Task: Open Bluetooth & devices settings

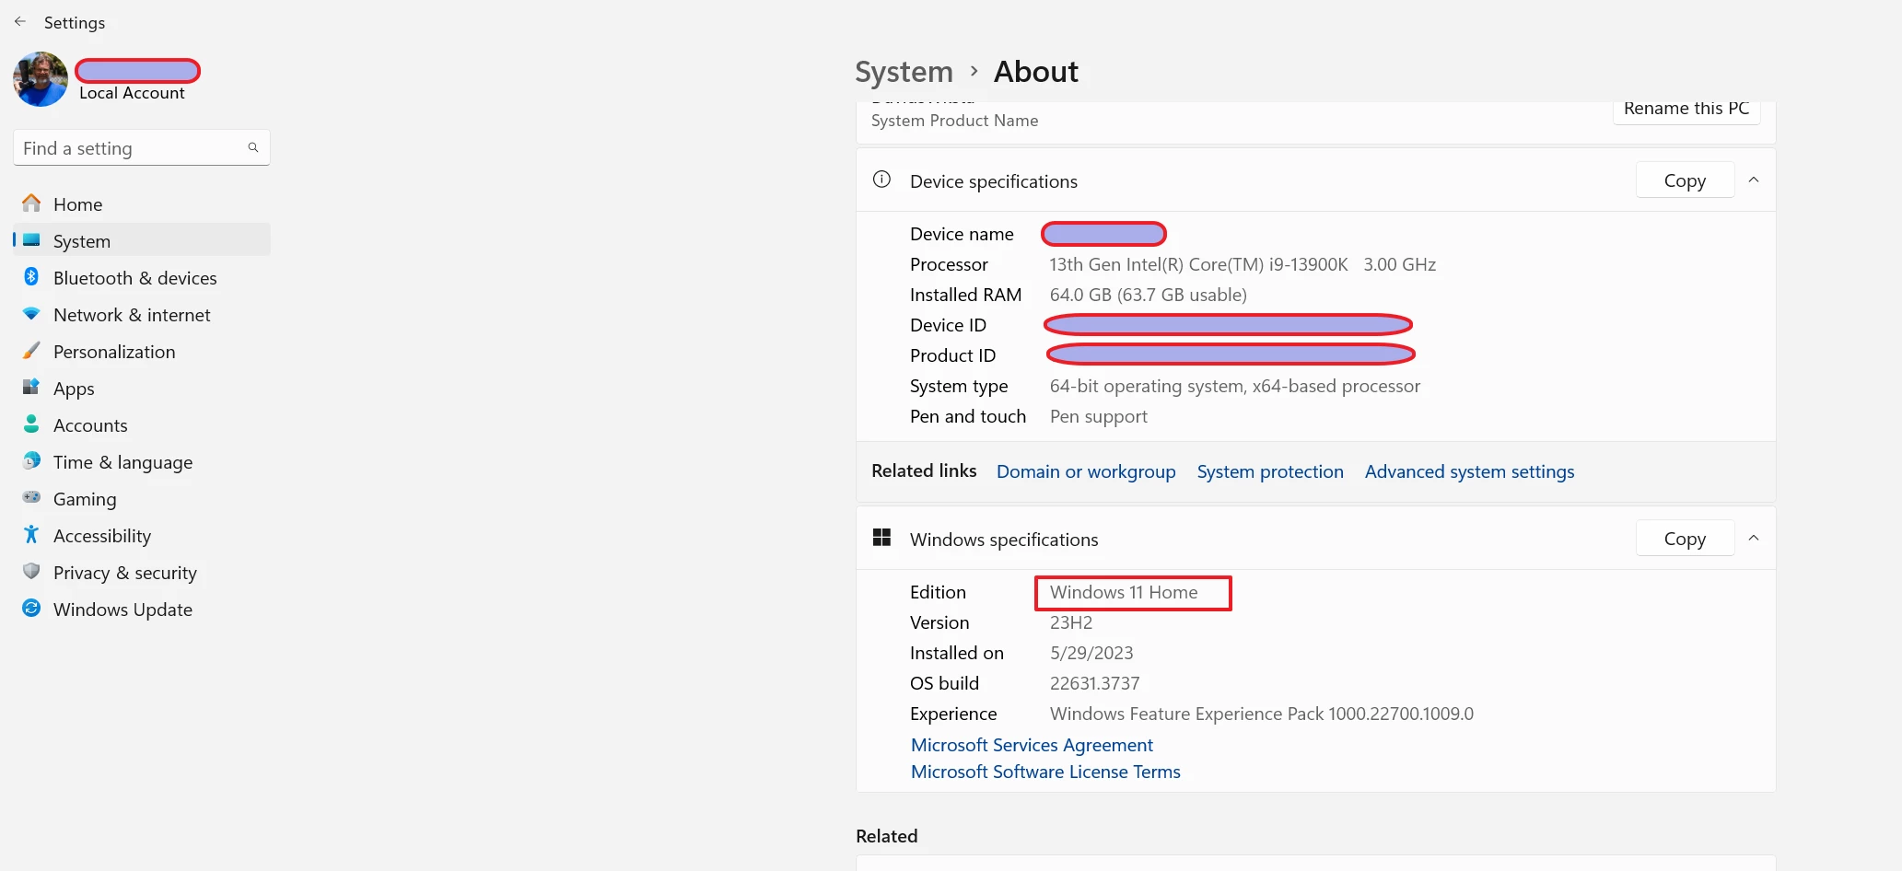Action: 142,278
